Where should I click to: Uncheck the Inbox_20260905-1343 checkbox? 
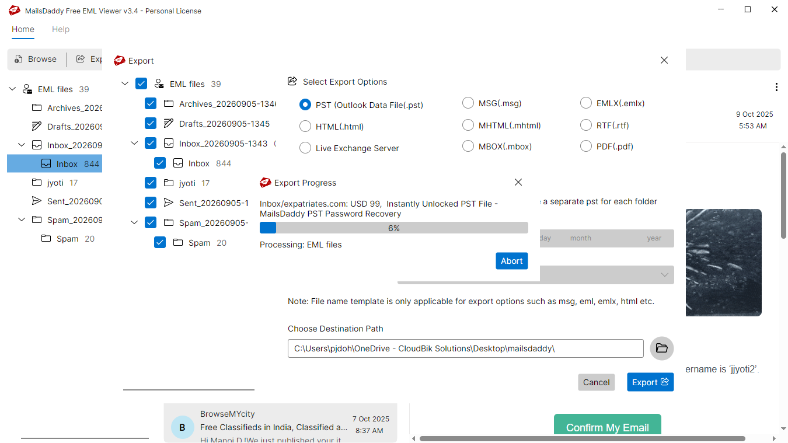click(x=151, y=143)
